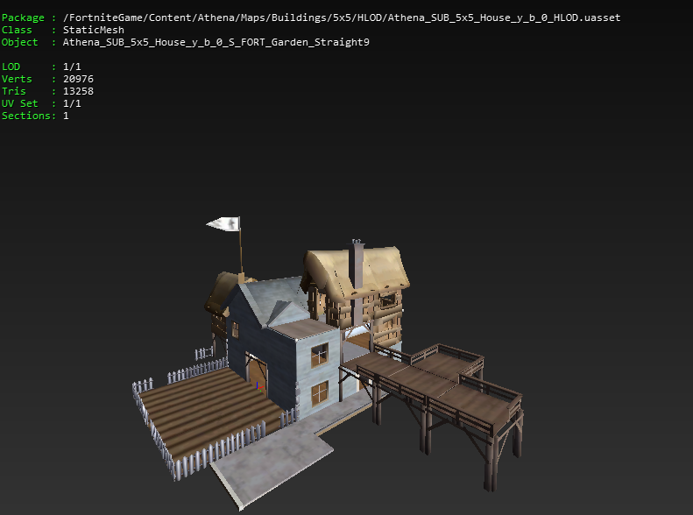Click the 'Verts' label
Screen dimensions: 693x515
pos(17,79)
